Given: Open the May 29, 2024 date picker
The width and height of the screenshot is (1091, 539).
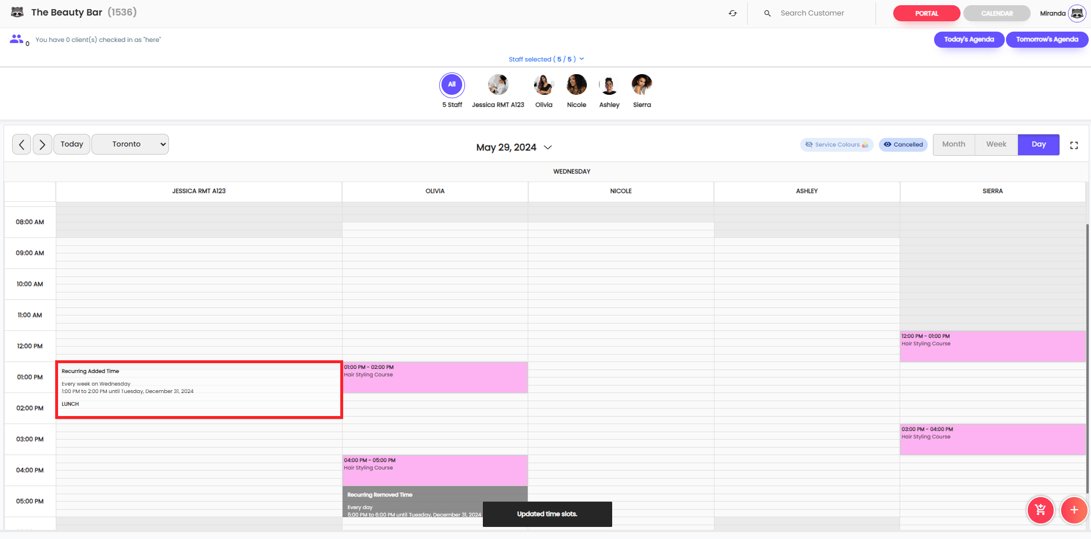Looking at the screenshot, I should (x=514, y=148).
